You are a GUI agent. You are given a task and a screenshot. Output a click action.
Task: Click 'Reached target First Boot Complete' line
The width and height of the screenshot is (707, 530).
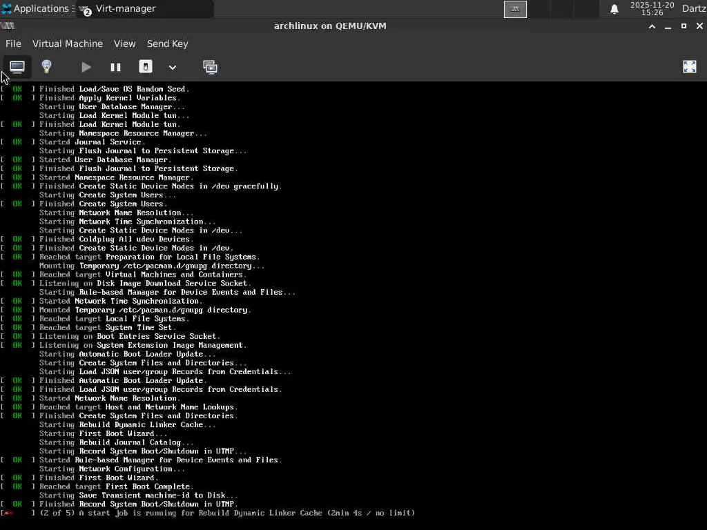pos(97,487)
